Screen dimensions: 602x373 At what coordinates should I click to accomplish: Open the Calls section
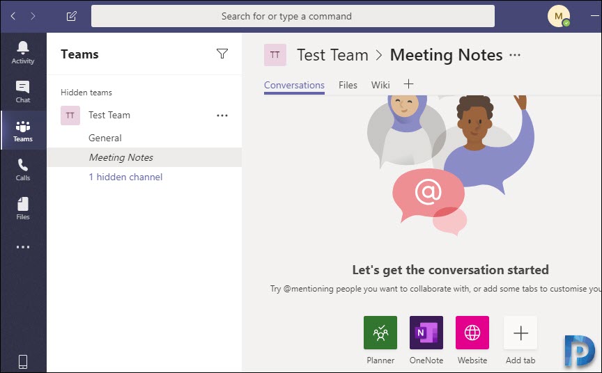pyautogui.click(x=23, y=170)
